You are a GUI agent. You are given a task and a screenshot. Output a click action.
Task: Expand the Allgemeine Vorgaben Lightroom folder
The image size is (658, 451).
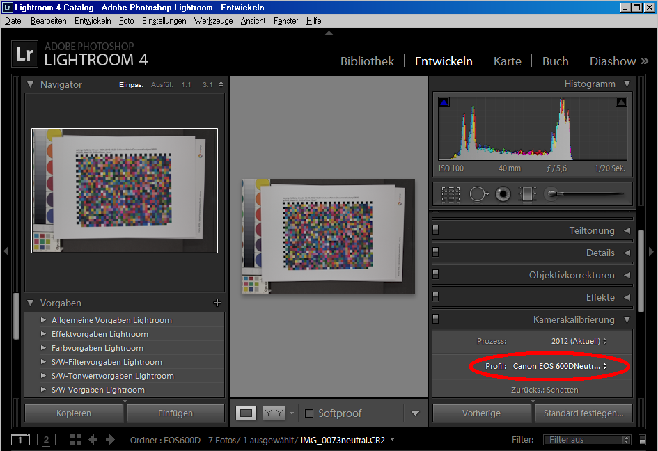pyautogui.click(x=43, y=320)
